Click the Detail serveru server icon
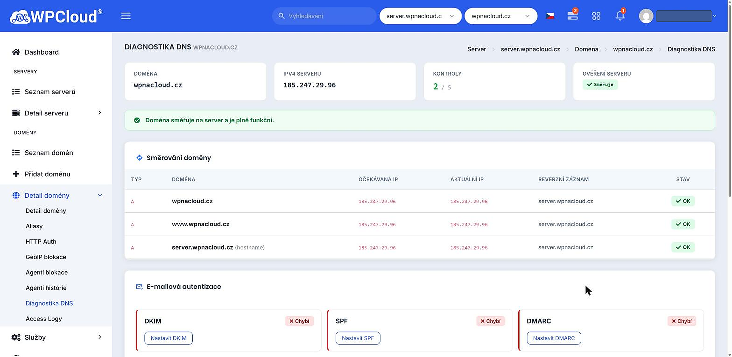This screenshot has width=732, height=357. (x=16, y=113)
